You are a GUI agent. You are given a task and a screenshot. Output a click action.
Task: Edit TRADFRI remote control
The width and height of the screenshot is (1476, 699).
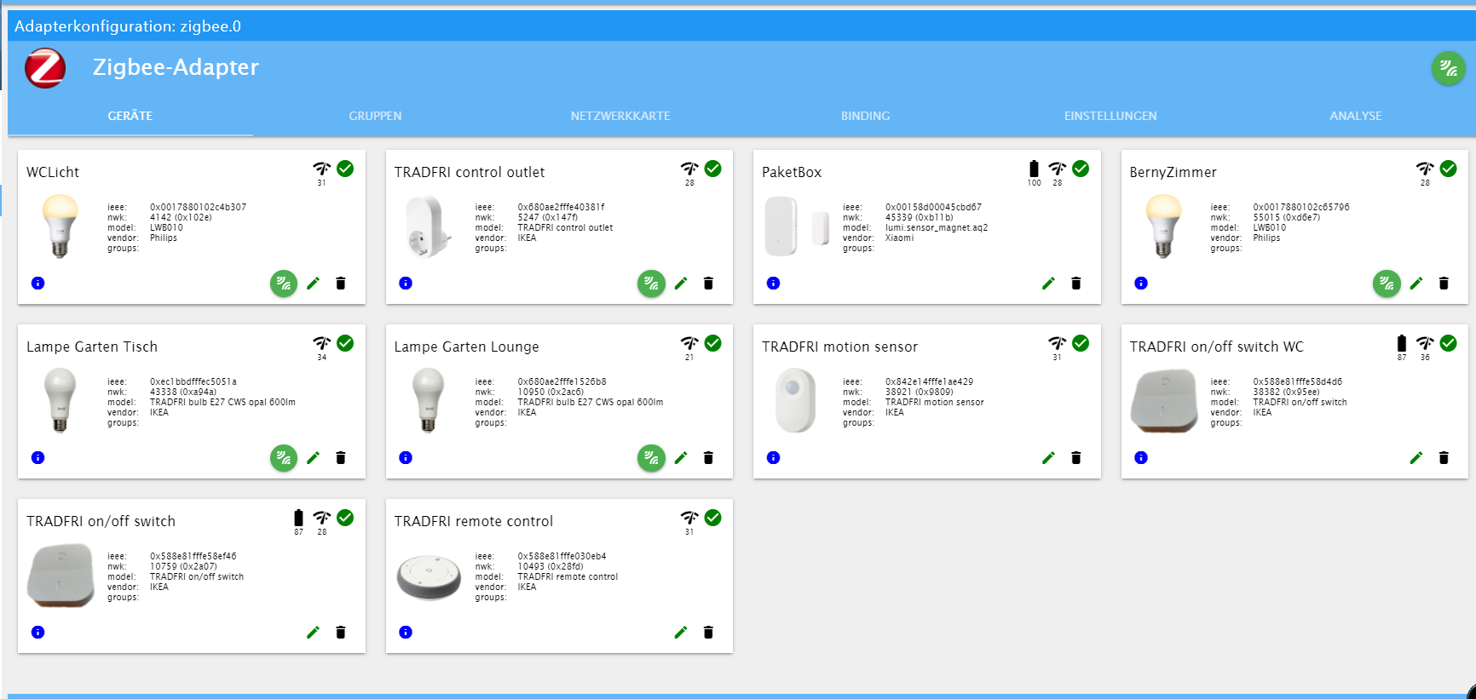pos(681,633)
